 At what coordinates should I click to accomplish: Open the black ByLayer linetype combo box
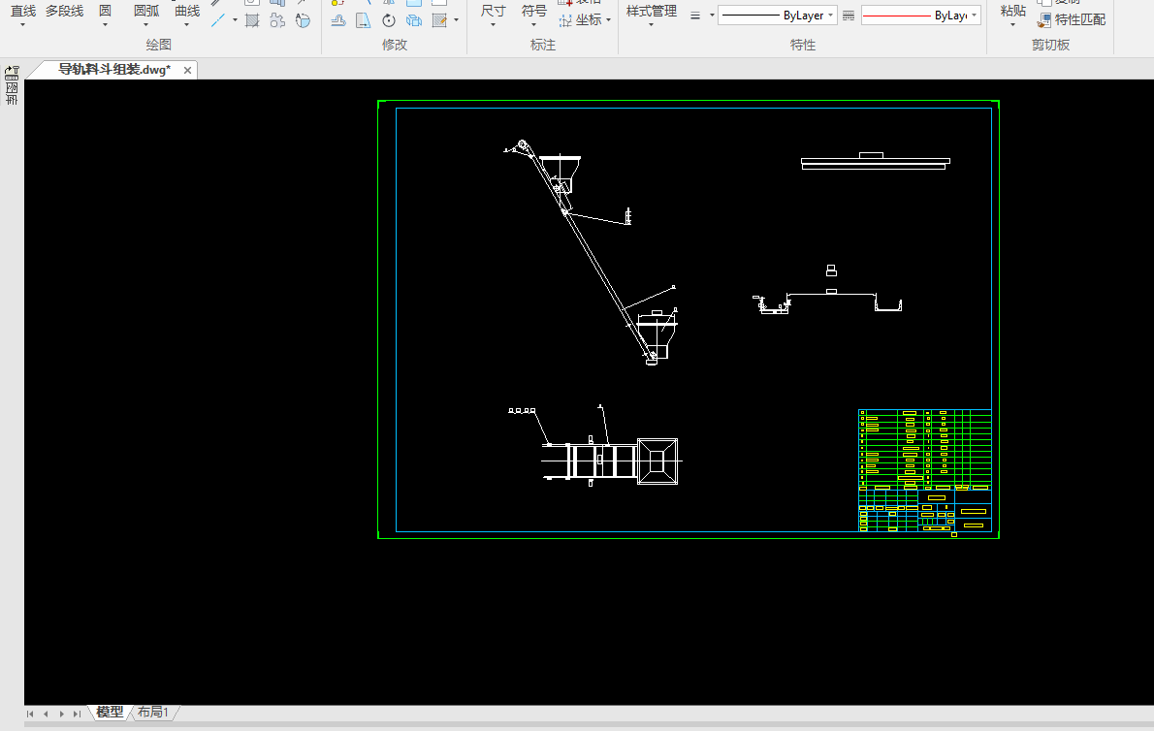point(777,15)
